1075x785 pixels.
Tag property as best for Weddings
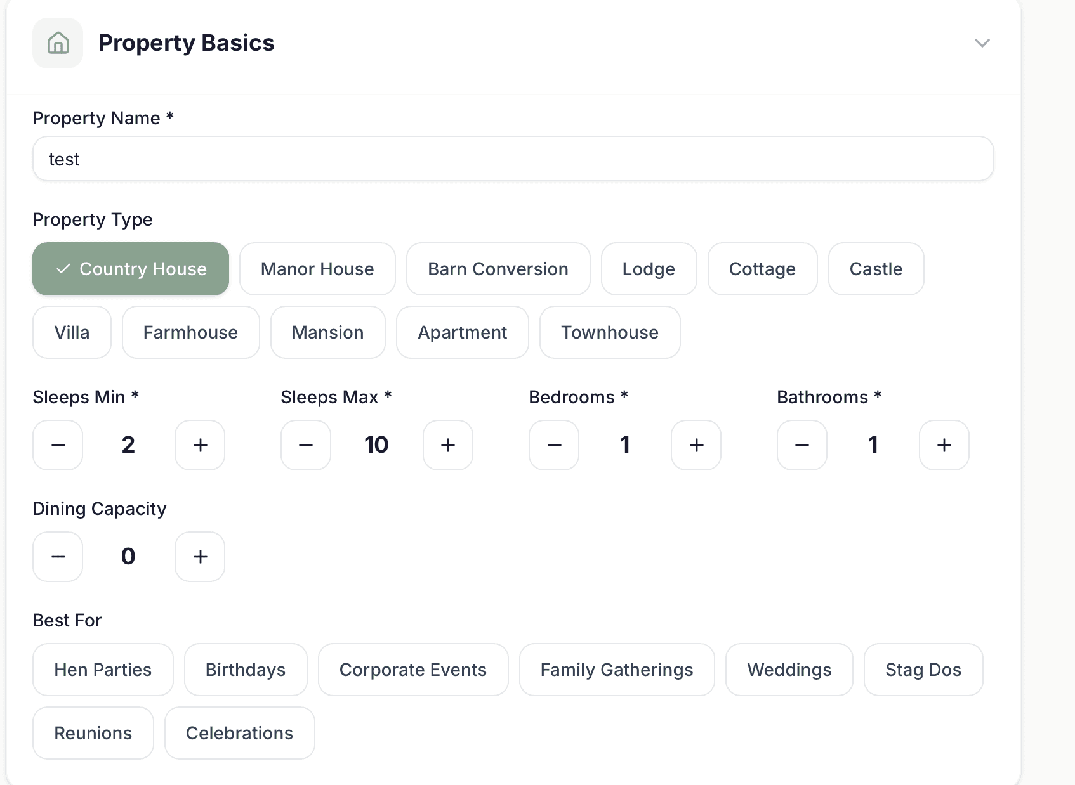[789, 670]
